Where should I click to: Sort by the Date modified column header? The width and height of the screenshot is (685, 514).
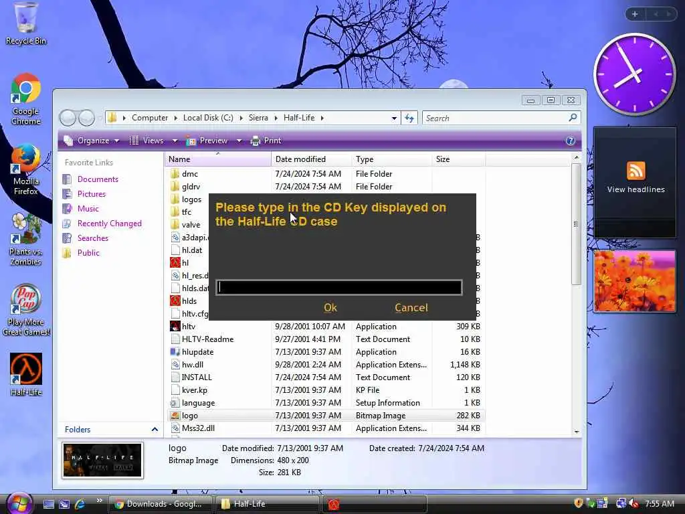pos(312,159)
